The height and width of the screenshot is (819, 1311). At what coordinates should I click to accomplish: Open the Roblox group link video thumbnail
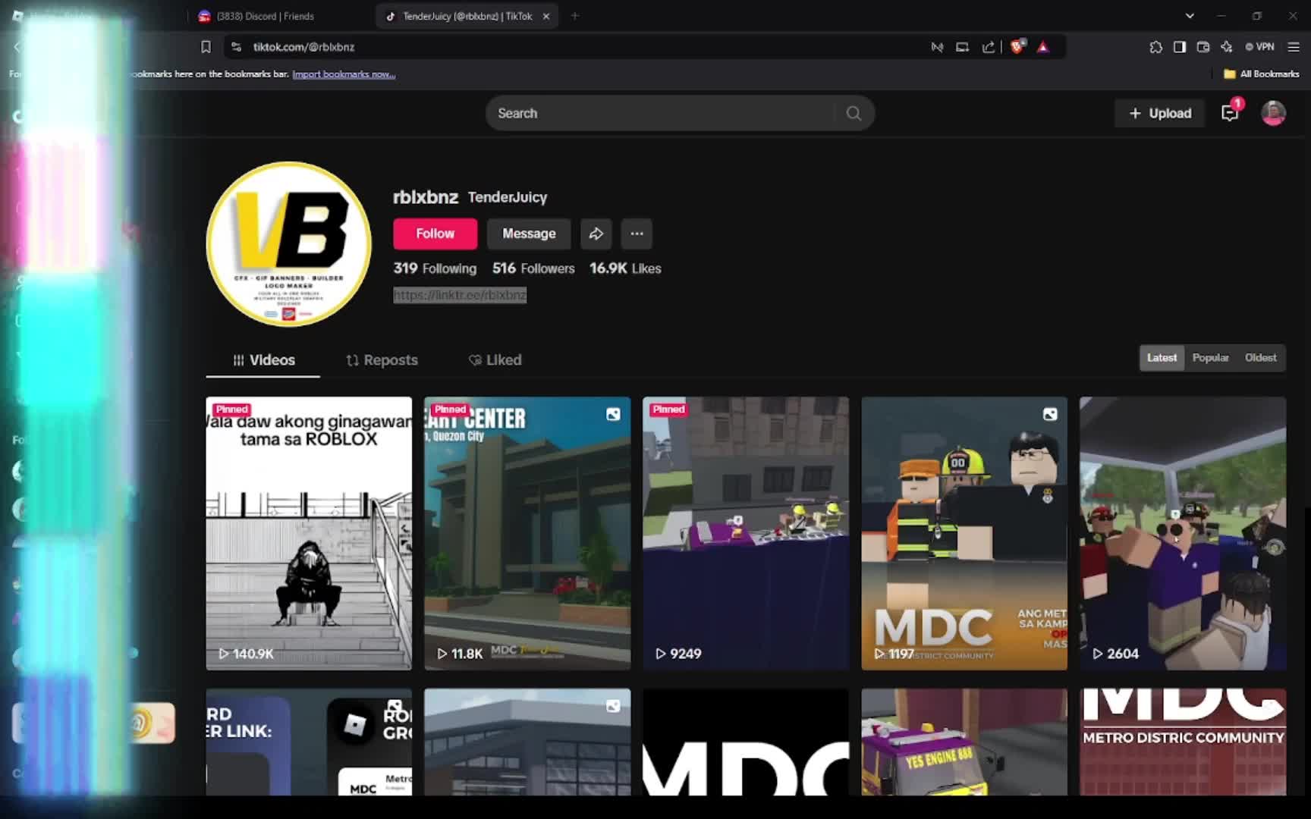pyautogui.click(x=309, y=742)
